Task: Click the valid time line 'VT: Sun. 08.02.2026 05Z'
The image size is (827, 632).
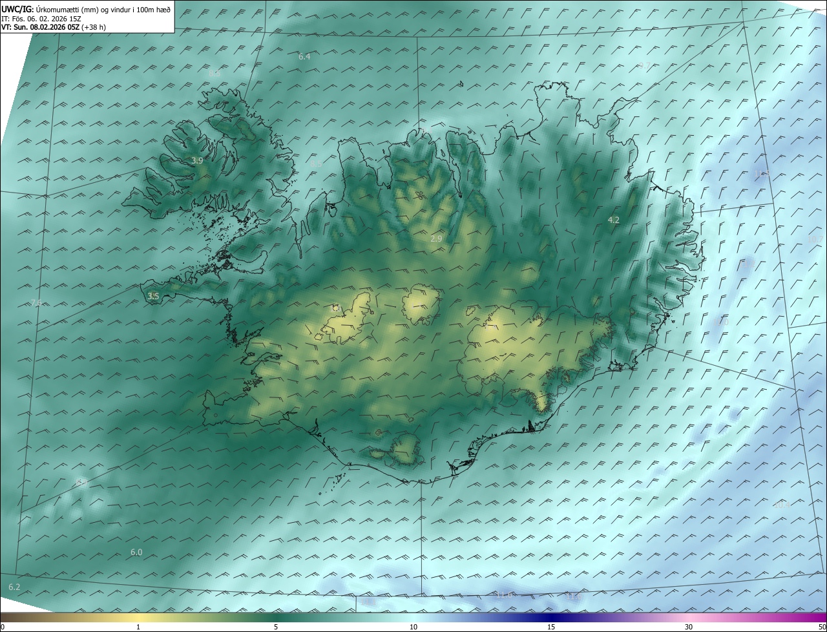Action: coord(40,27)
